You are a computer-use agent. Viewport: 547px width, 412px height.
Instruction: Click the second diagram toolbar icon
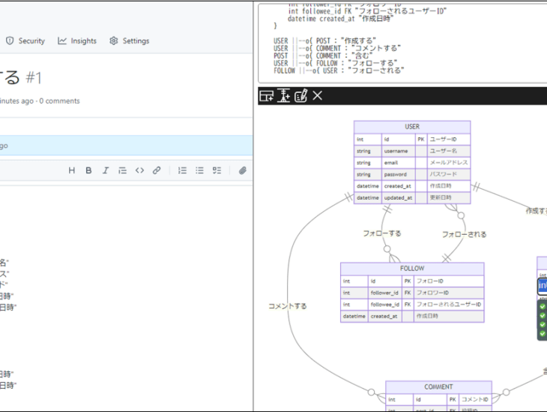(283, 95)
